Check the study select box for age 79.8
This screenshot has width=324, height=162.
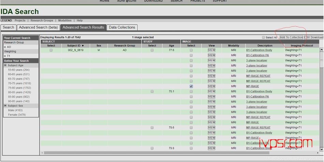tap(152, 148)
